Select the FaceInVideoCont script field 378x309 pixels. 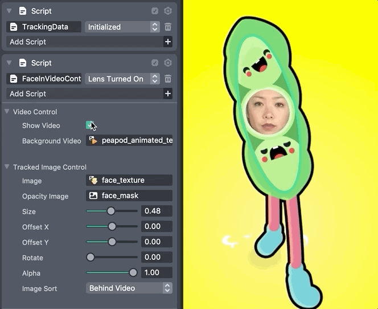pyautogui.click(x=44, y=79)
